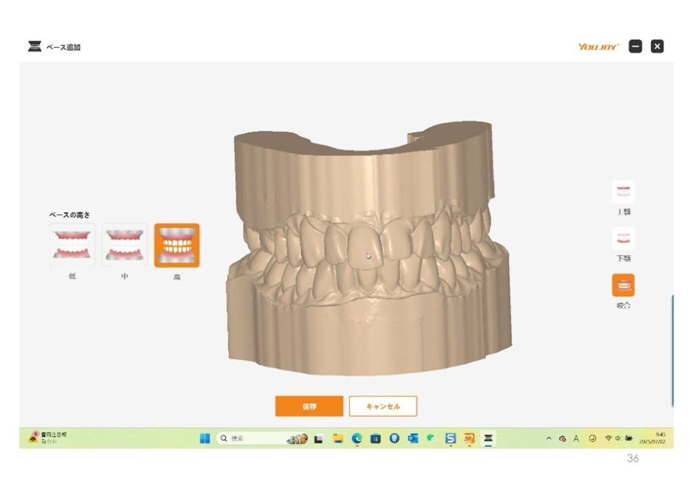
Task: Choose the high (高) base height option
Action: [177, 245]
